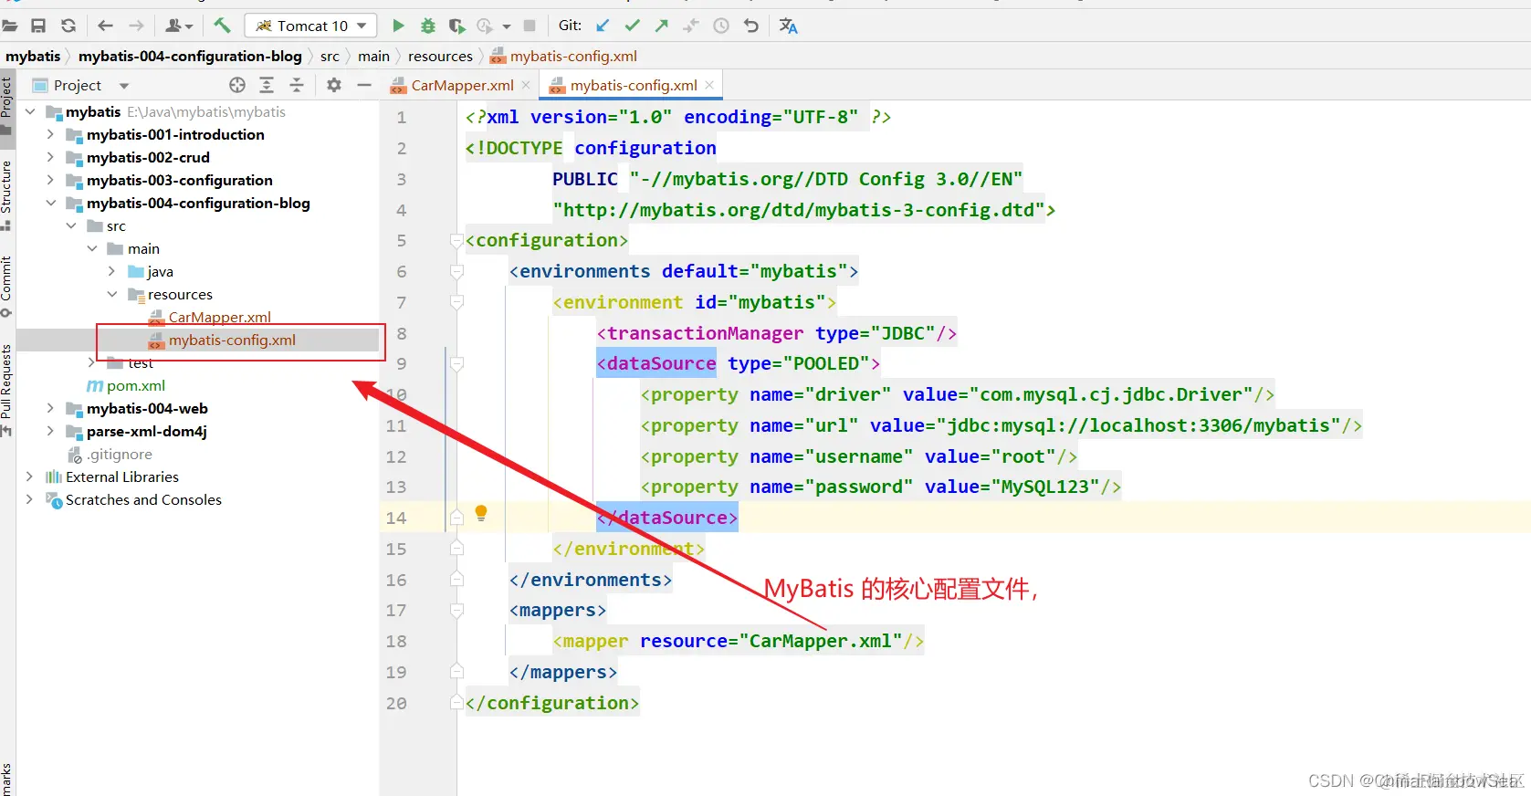Rollback changes with the undo arrow icon

coord(751,26)
